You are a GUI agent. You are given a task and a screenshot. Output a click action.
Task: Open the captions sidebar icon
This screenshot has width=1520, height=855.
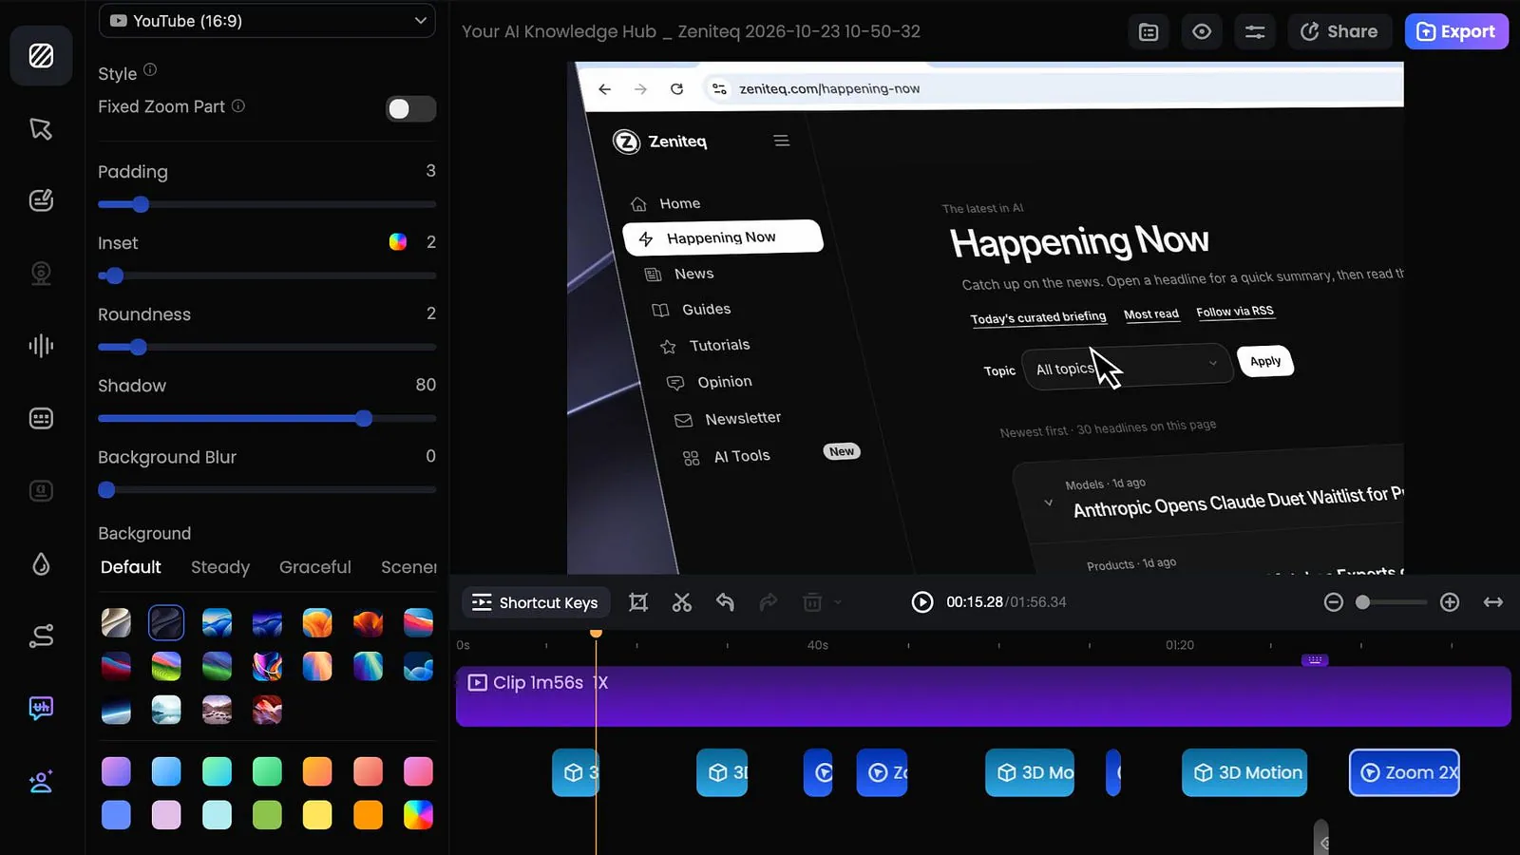[x=41, y=418]
